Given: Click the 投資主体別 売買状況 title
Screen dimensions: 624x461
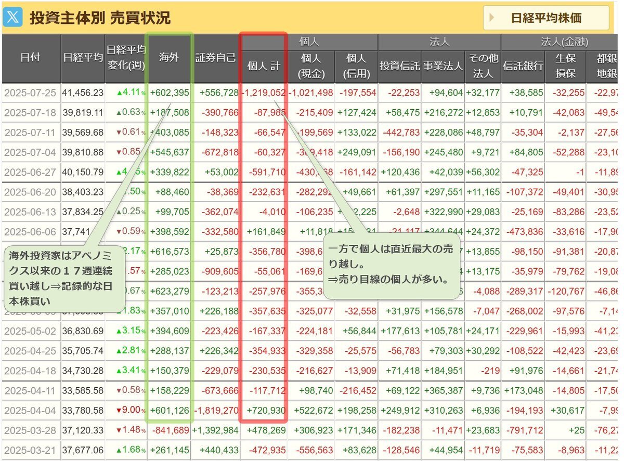Looking at the screenshot, I should coord(100,18).
